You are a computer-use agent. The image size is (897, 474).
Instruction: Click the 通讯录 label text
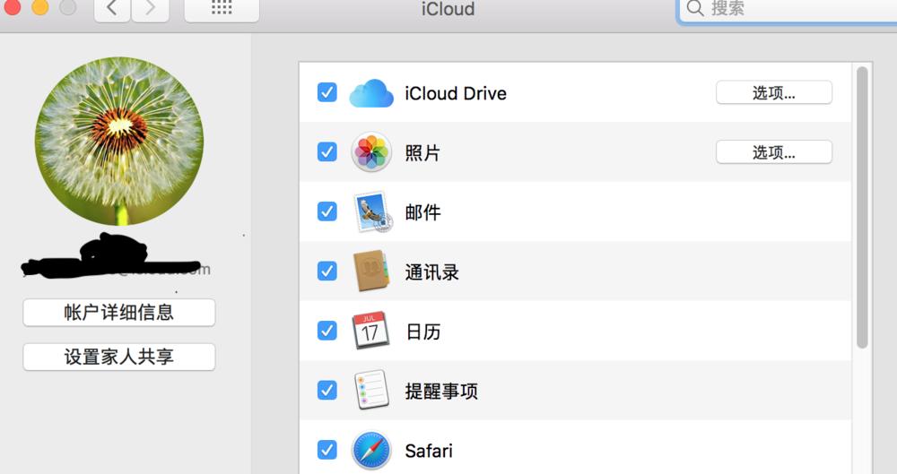[432, 272]
